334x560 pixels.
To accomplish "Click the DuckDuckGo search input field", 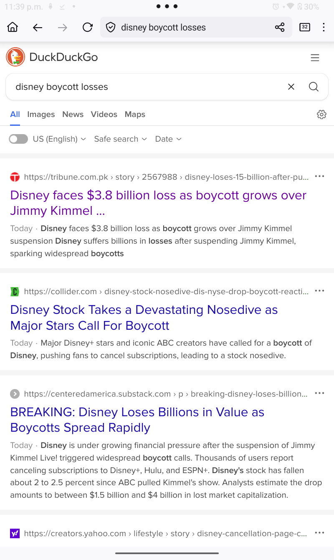I will [146, 87].
